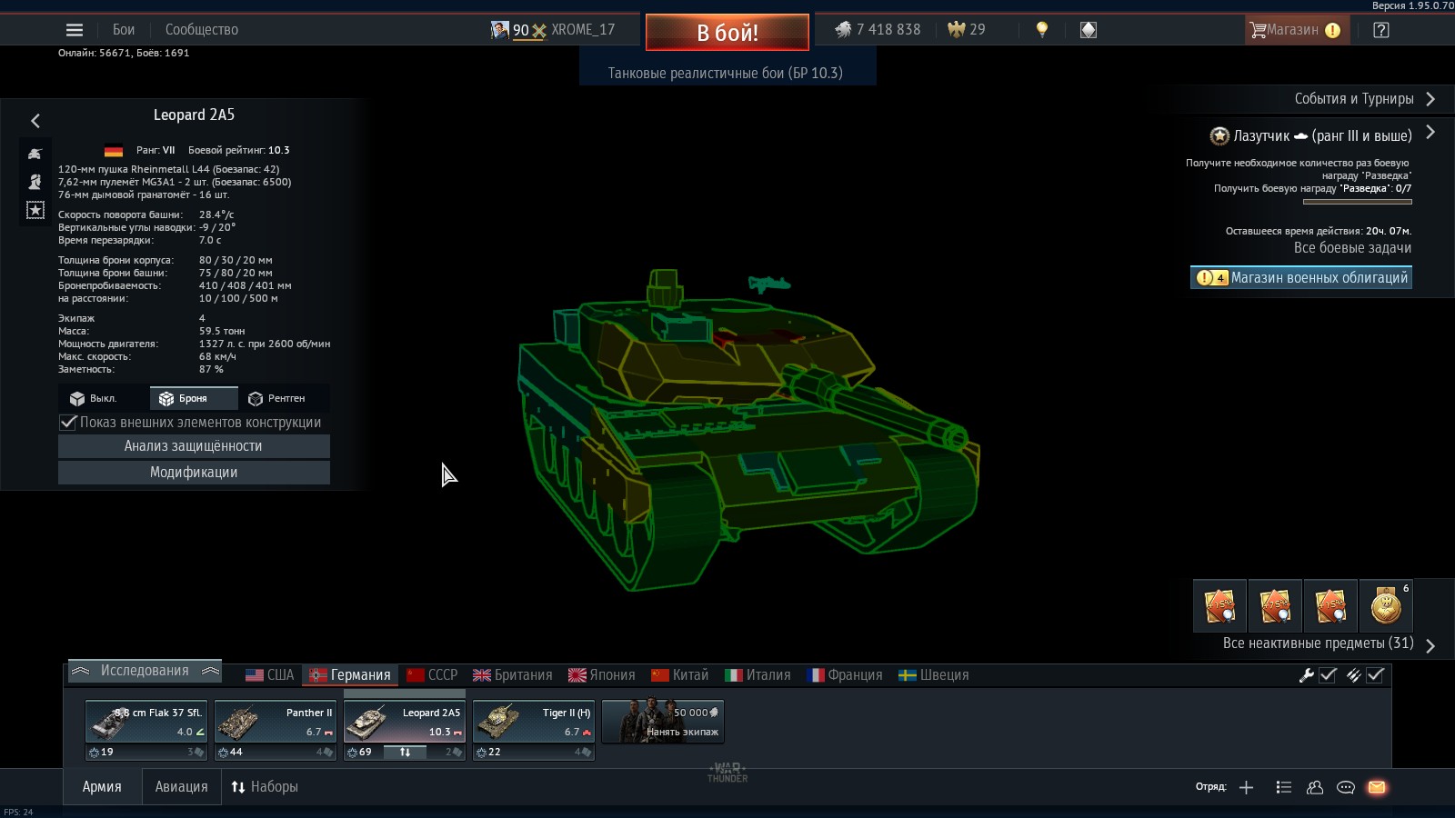The image size is (1455, 818).
Task: Set armor view to Броня
Action: (194, 398)
